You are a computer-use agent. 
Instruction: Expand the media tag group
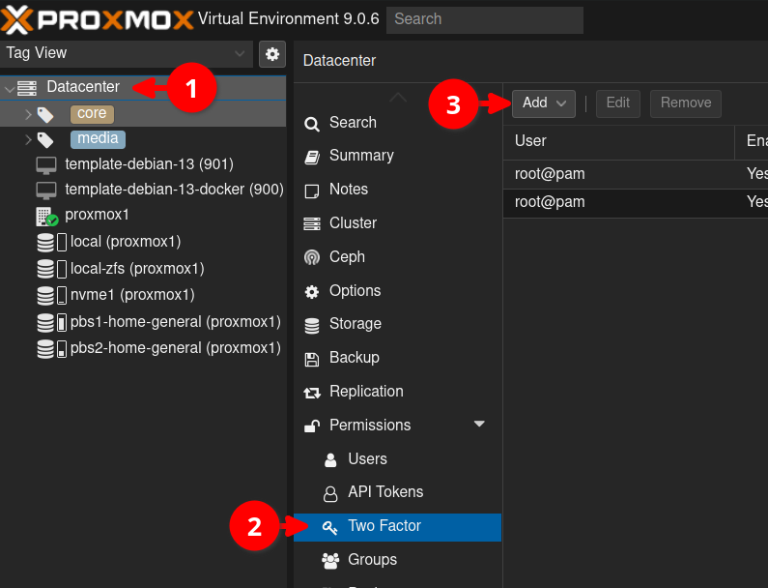(28, 140)
